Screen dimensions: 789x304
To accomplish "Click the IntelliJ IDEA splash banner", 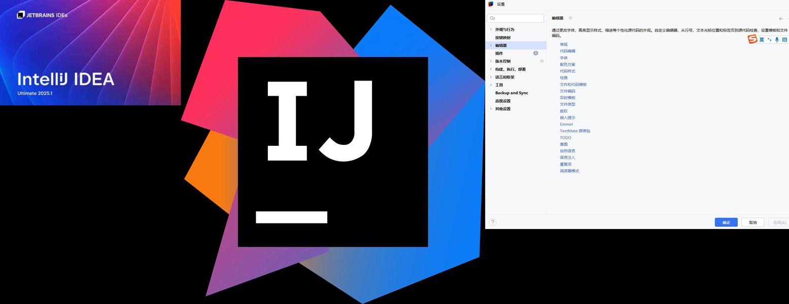I will 90,53.
